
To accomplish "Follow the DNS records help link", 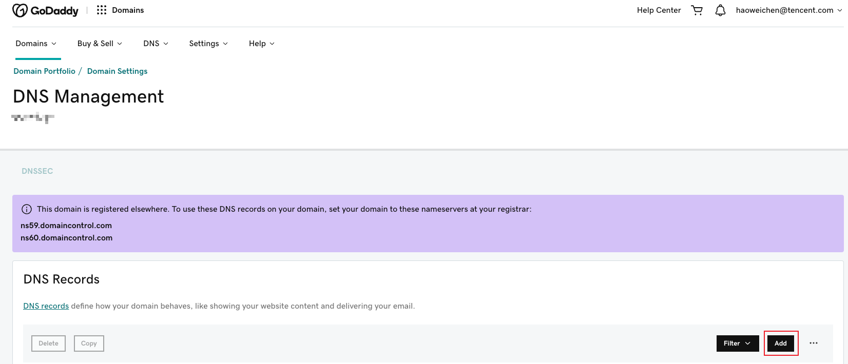I will (x=46, y=306).
